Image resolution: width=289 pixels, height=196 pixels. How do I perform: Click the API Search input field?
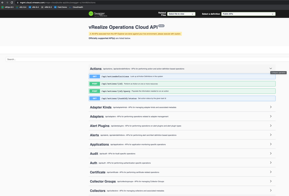(144, 59)
